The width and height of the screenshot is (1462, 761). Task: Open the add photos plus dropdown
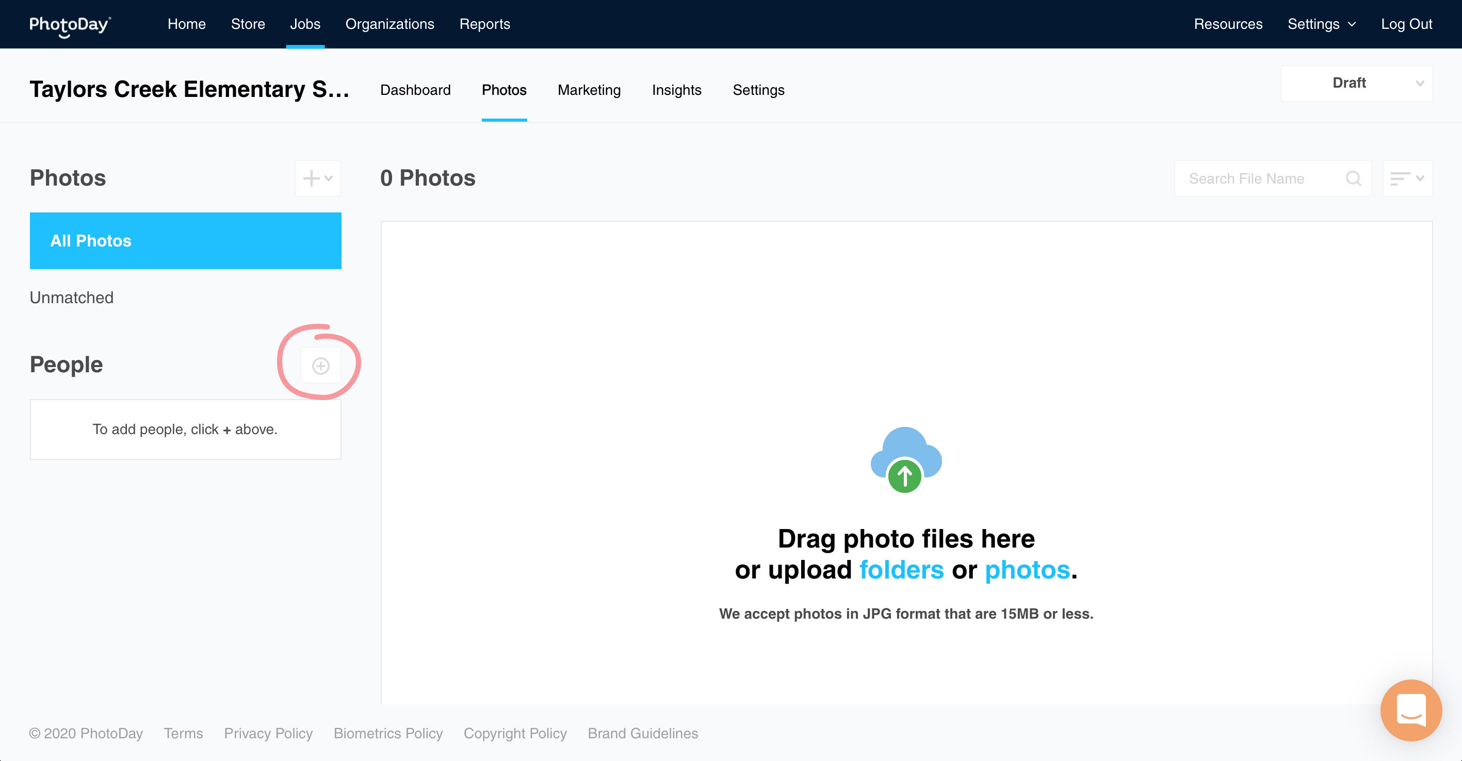coord(318,178)
